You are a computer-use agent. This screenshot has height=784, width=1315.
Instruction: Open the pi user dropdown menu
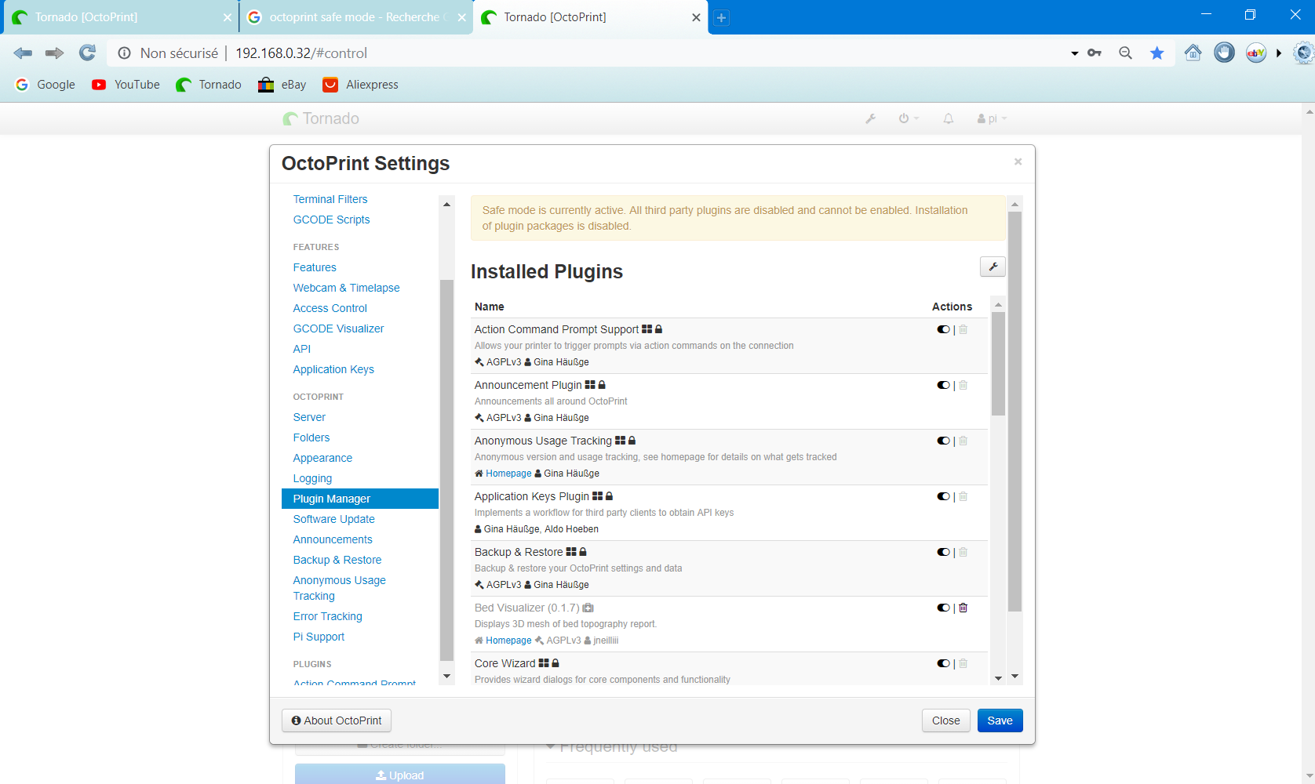click(992, 118)
